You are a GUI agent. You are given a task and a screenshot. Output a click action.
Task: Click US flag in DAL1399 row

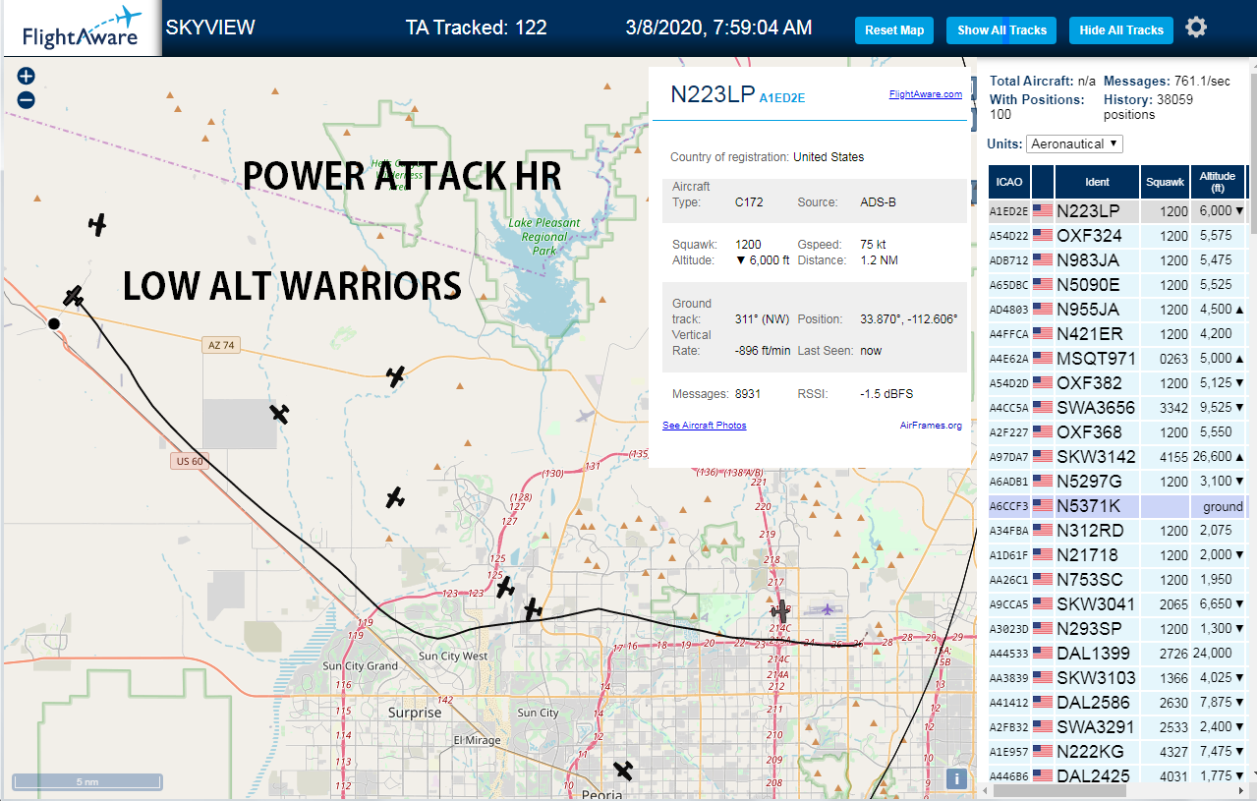click(1043, 654)
